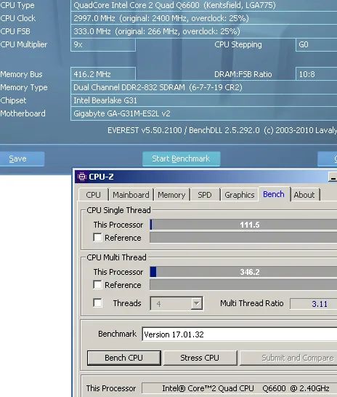Show the Graphics tab
The width and height of the screenshot is (337, 397).
coord(240,195)
